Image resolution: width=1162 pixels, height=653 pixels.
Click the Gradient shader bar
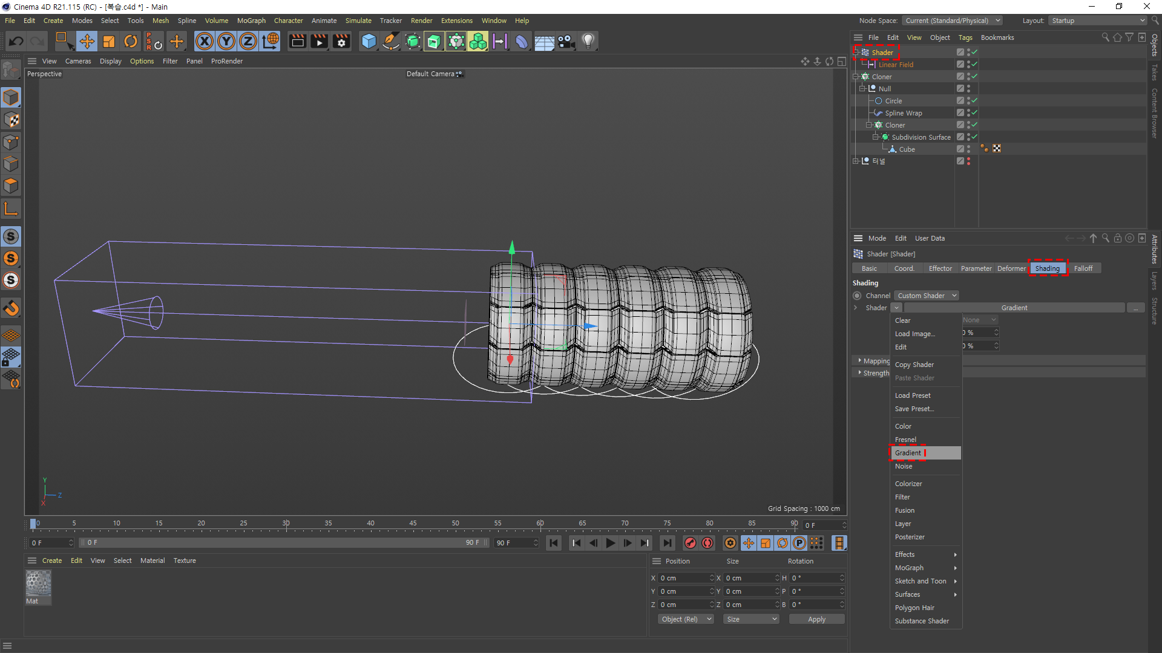(1014, 308)
